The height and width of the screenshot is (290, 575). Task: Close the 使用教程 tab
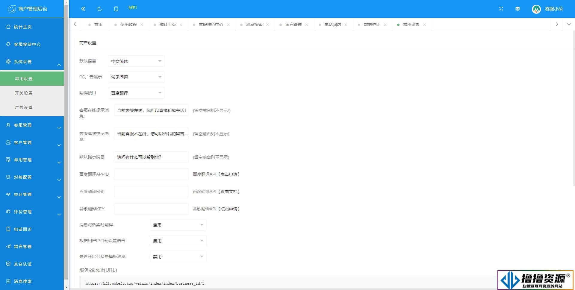point(142,25)
